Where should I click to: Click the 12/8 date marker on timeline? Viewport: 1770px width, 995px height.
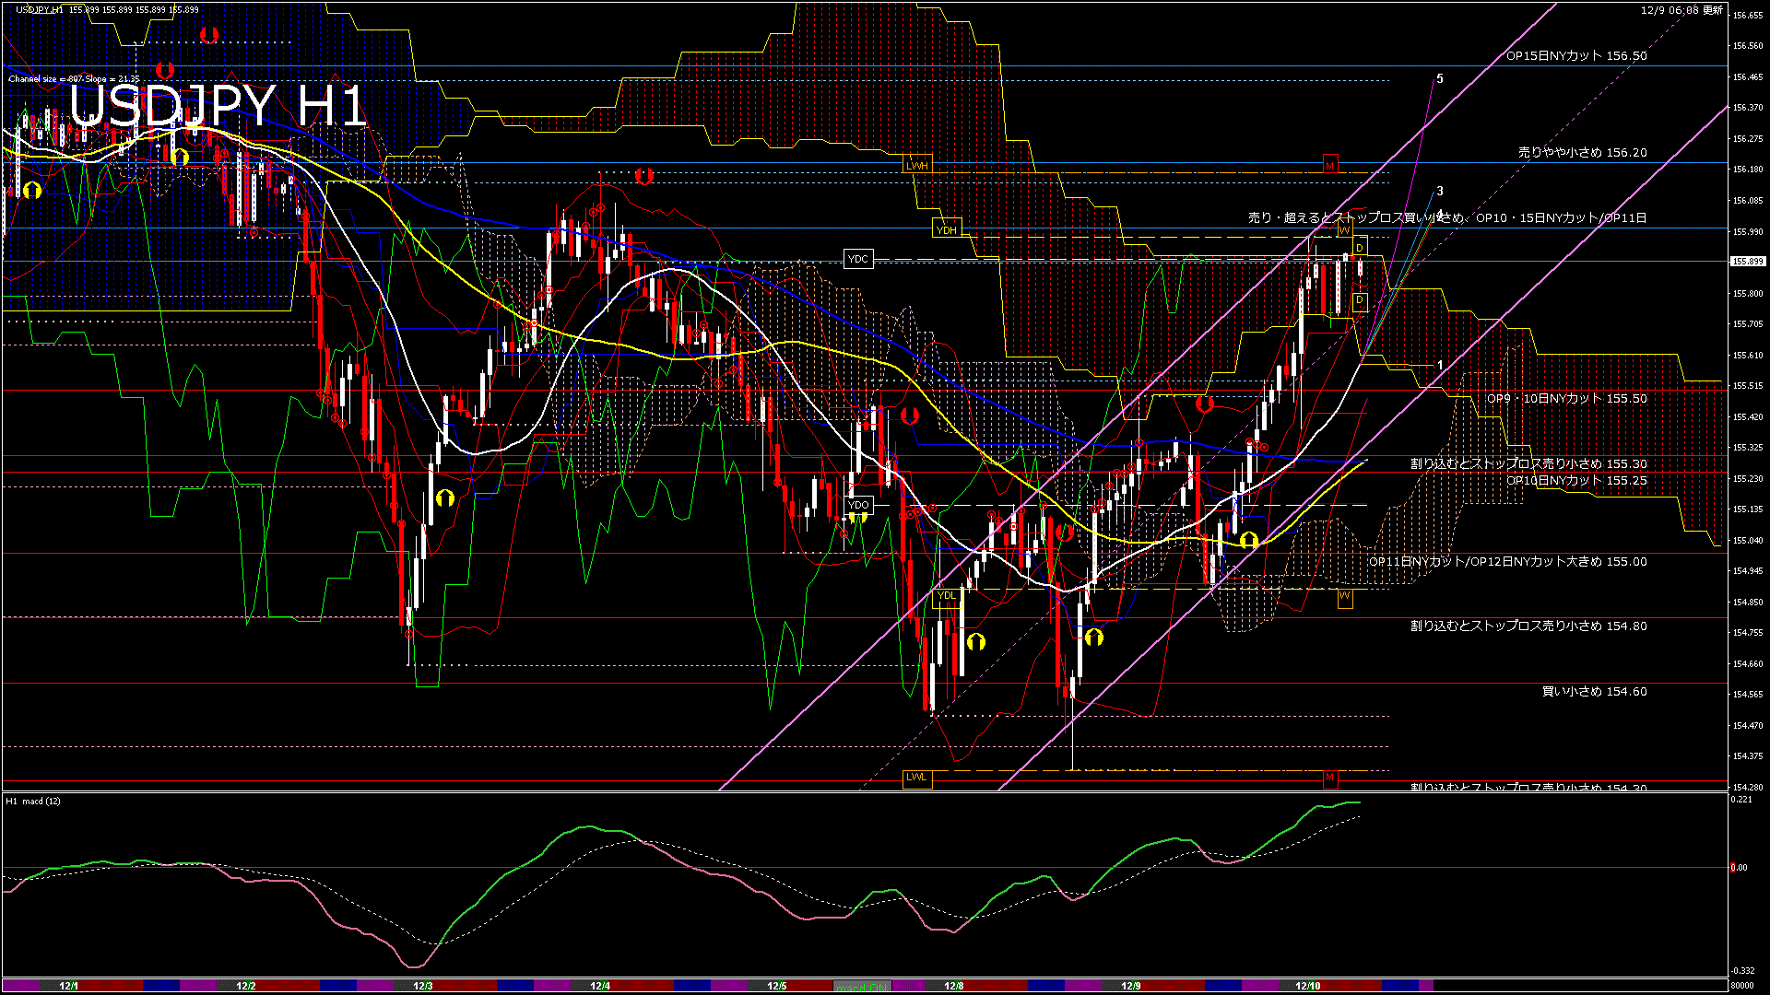tap(953, 986)
